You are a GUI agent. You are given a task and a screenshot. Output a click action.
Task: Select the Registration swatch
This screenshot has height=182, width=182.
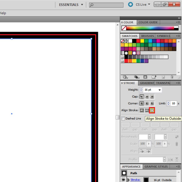pyautogui.click(x=126, y=41)
